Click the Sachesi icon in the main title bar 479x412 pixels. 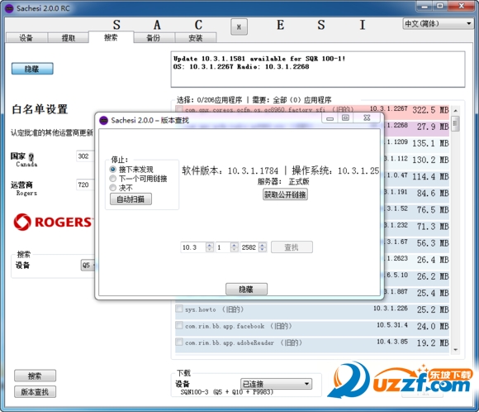click(x=9, y=8)
